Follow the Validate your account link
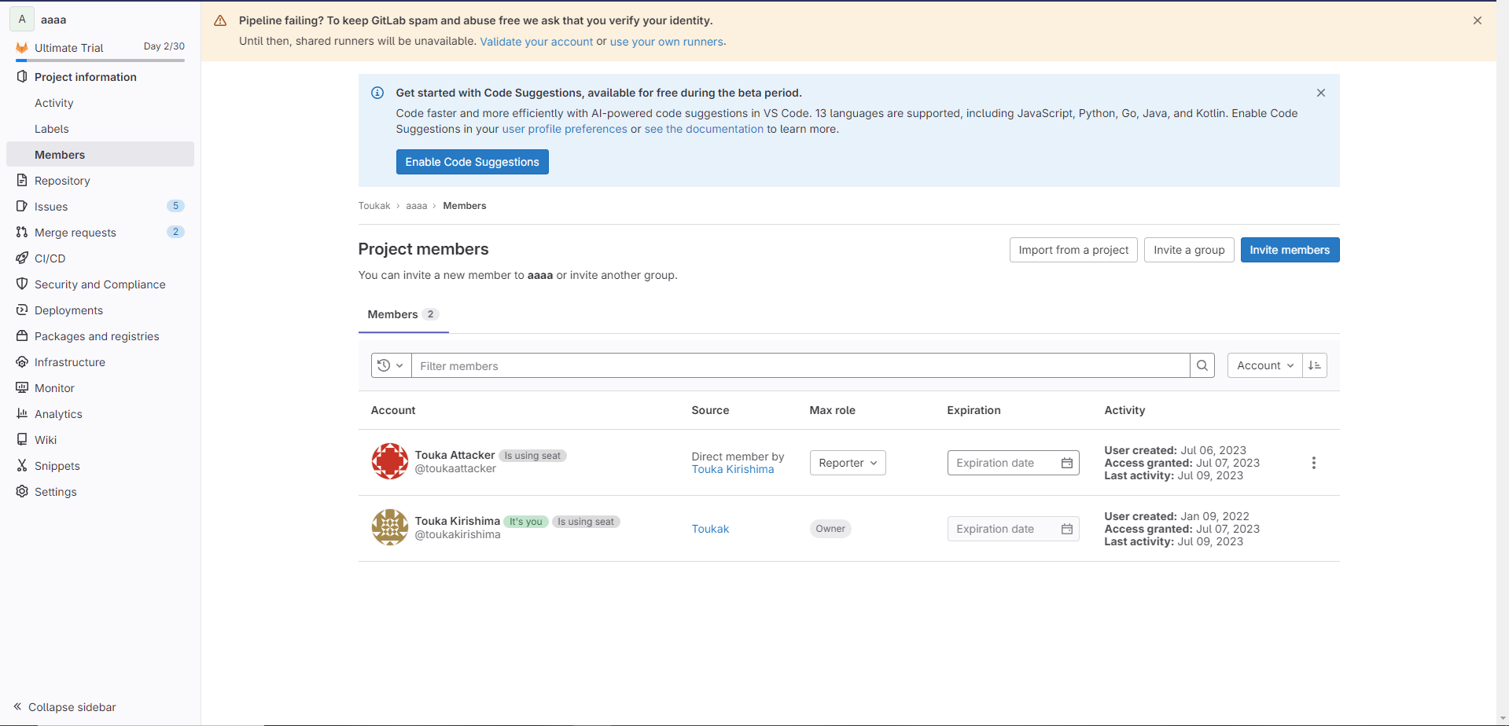 536,42
